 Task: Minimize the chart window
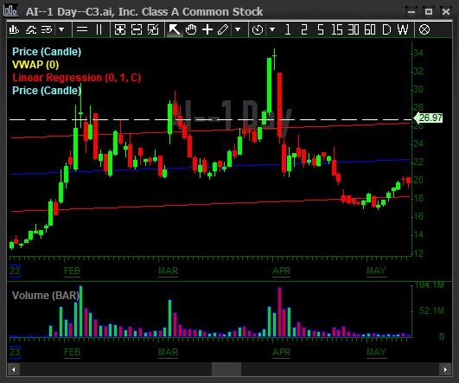(411, 12)
